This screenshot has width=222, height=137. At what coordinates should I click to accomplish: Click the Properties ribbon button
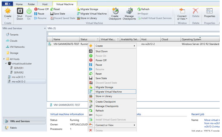coord(209,13)
